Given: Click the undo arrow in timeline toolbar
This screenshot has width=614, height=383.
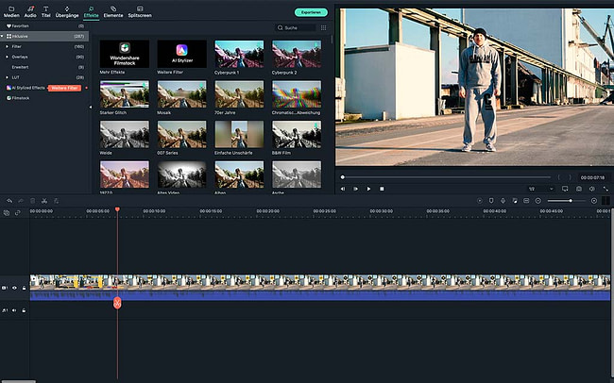Looking at the screenshot, I should click(9, 201).
